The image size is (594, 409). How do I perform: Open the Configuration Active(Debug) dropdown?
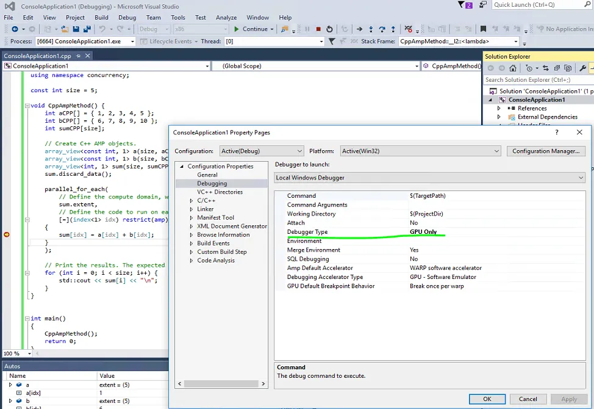point(260,151)
